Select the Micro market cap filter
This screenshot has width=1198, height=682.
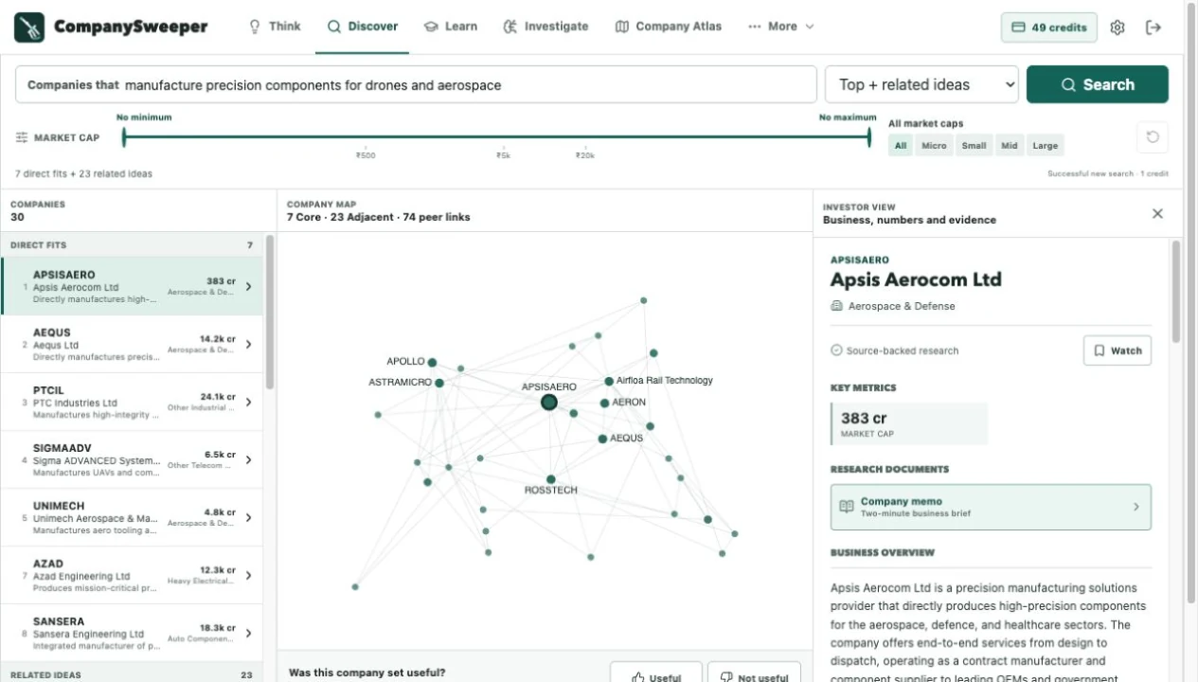(x=935, y=146)
